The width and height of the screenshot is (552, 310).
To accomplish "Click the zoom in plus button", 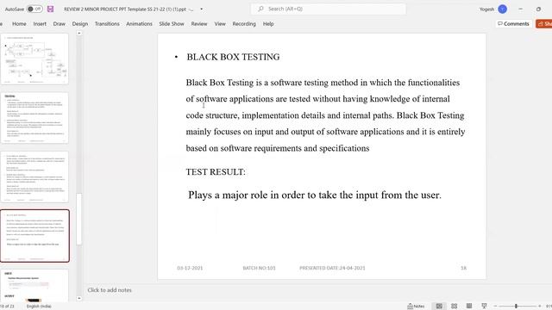I will pos(539,307).
